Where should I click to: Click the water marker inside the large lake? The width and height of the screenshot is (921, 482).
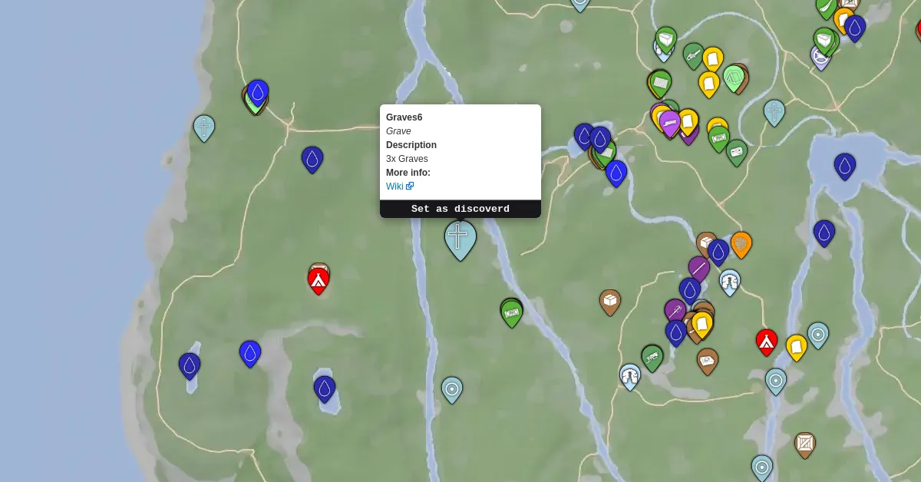pyautogui.click(x=845, y=167)
